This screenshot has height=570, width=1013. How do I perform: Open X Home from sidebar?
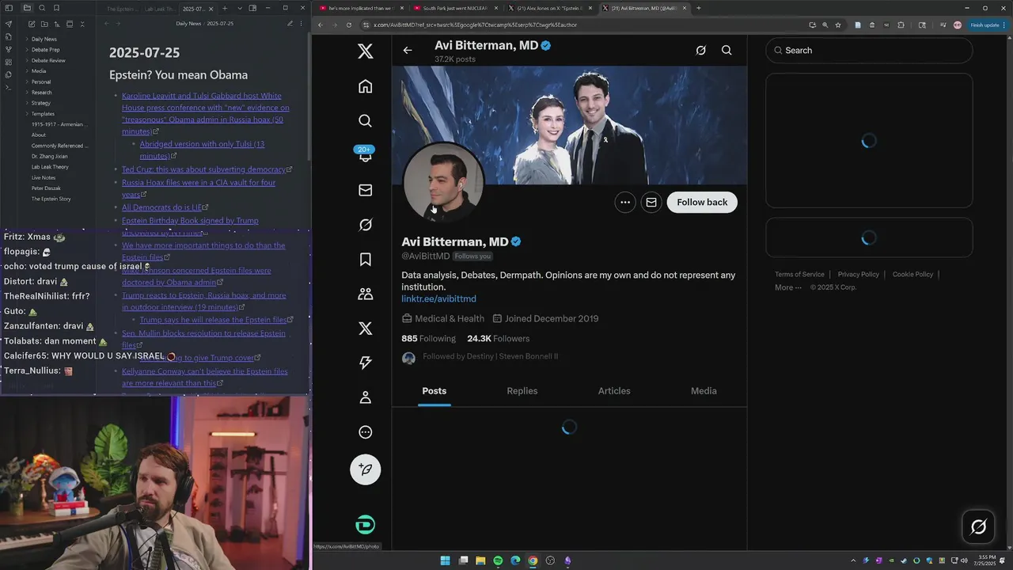[x=365, y=86]
